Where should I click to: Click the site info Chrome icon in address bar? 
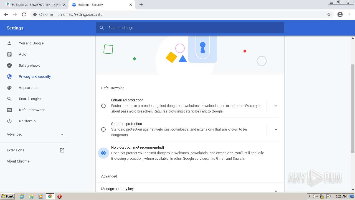(35, 14)
